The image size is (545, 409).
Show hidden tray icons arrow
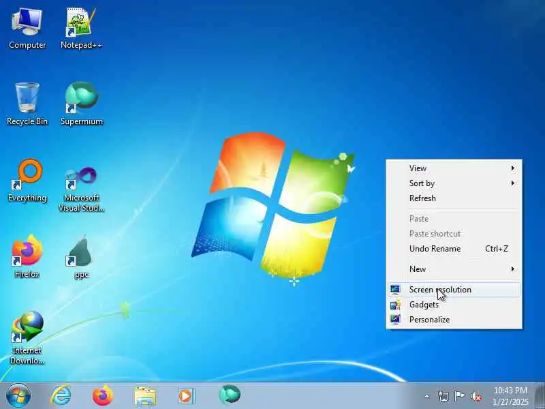[427, 396]
